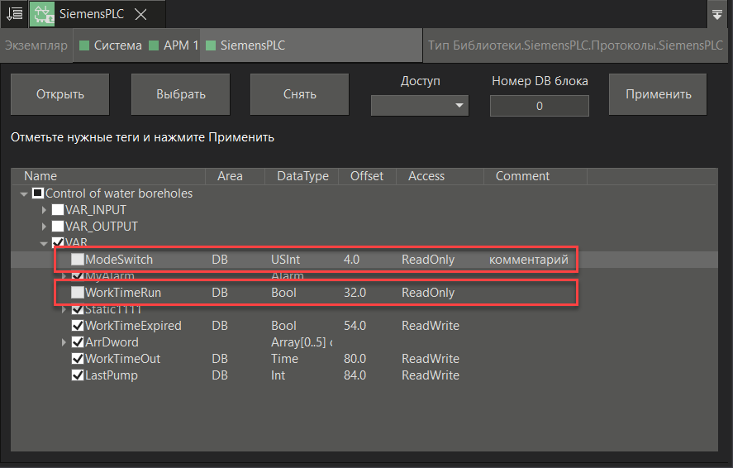Open the Доступ dropdown
Image resolution: width=733 pixels, height=468 pixels.
(420, 106)
